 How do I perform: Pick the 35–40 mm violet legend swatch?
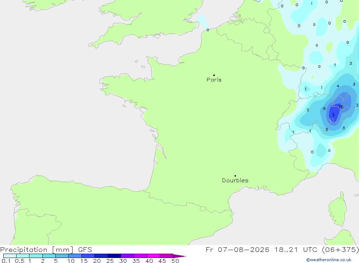pyautogui.click(x=140, y=256)
